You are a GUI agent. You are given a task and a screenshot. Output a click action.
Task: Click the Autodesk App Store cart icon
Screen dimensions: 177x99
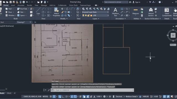pyautogui.click(x=150, y=2)
